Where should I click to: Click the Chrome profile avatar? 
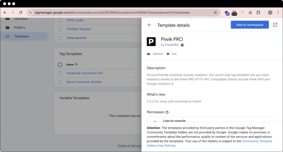click(270, 12)
